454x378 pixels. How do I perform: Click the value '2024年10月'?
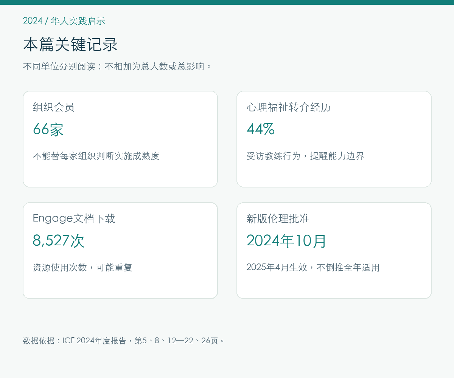pyautogui.click(x=286, y=241)
